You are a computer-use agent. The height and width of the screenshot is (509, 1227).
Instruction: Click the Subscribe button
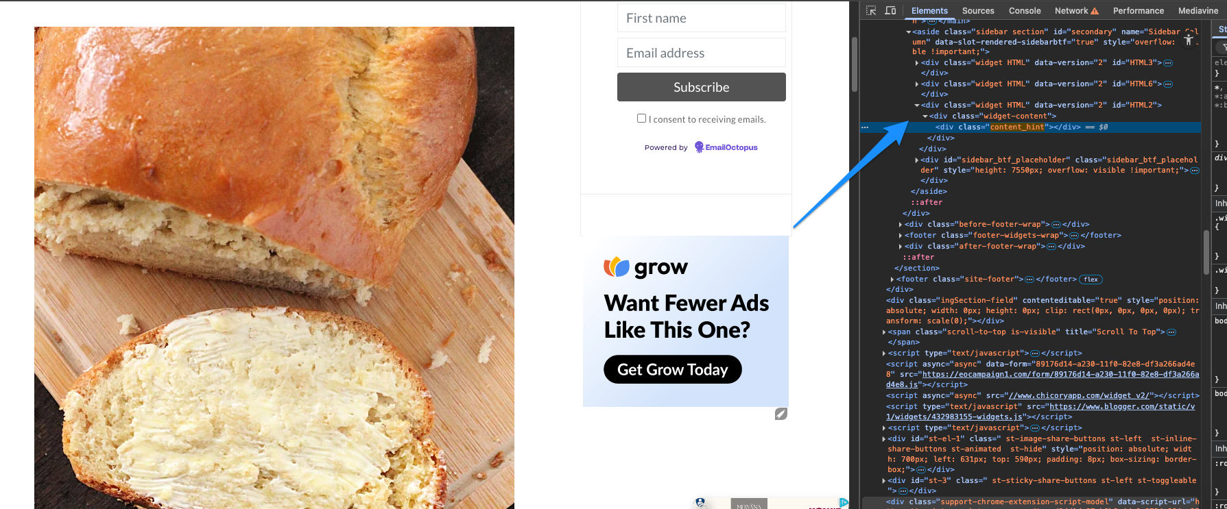click(701, 87)
